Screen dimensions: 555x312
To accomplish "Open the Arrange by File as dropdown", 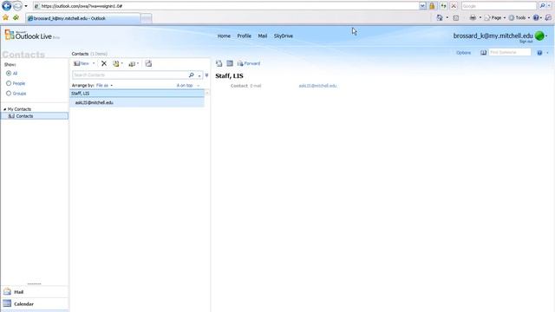I will pos(104,86).
